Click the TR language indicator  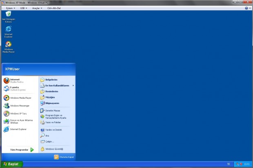(229, 164)
